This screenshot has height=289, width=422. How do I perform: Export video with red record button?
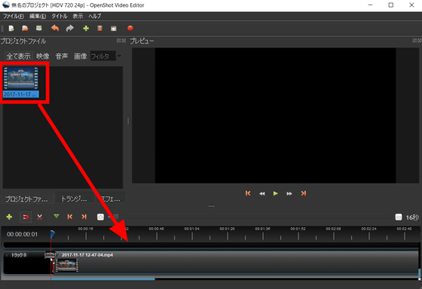tap(130, 29)
